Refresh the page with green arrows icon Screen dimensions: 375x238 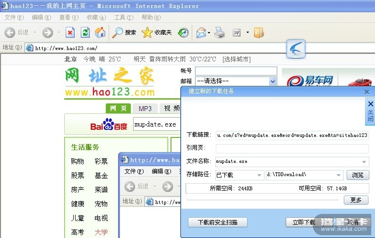pos(85,33)
